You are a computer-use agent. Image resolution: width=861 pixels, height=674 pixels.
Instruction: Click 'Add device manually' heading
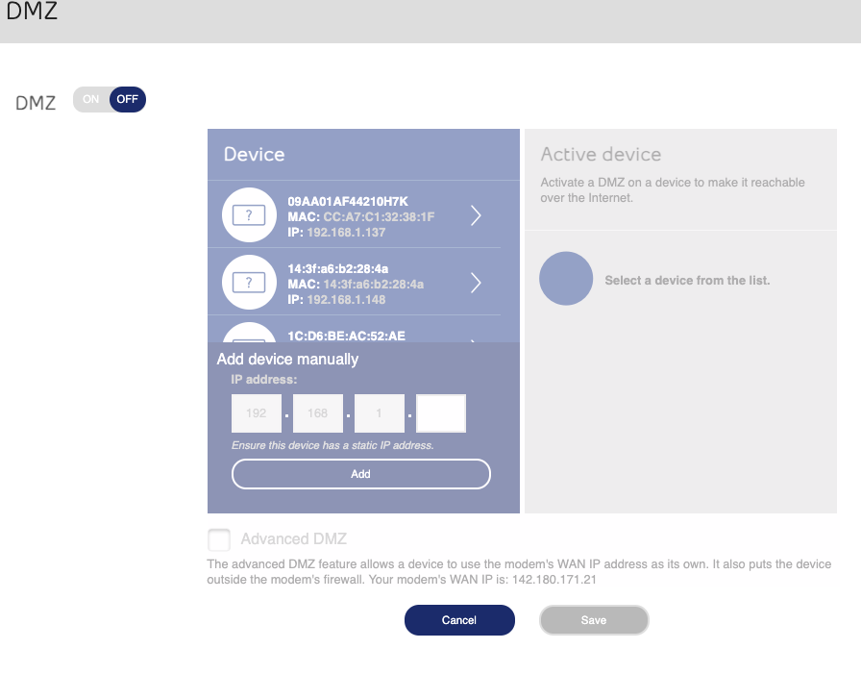coord(287,360)
